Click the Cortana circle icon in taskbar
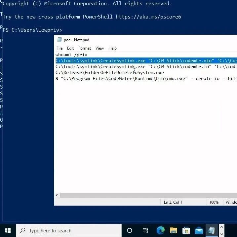The width and height of the screenshot is (237, 237). point(129,230)
